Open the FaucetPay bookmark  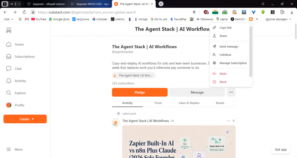pyautogui.click(x=178, y=19)
